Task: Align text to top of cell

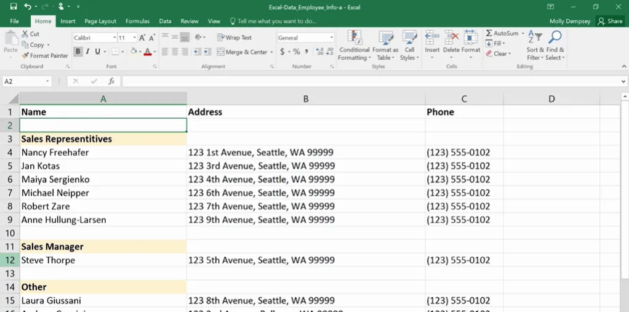Action: pyautogui.click(x=165, y=38)
